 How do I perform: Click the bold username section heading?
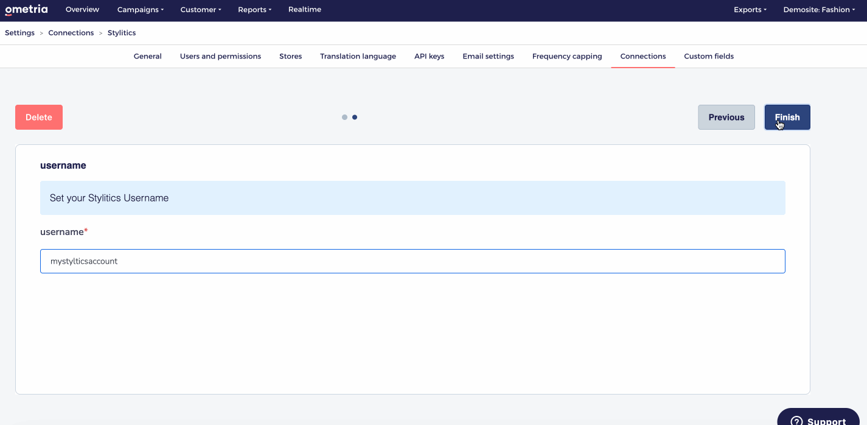pos(63,166)
